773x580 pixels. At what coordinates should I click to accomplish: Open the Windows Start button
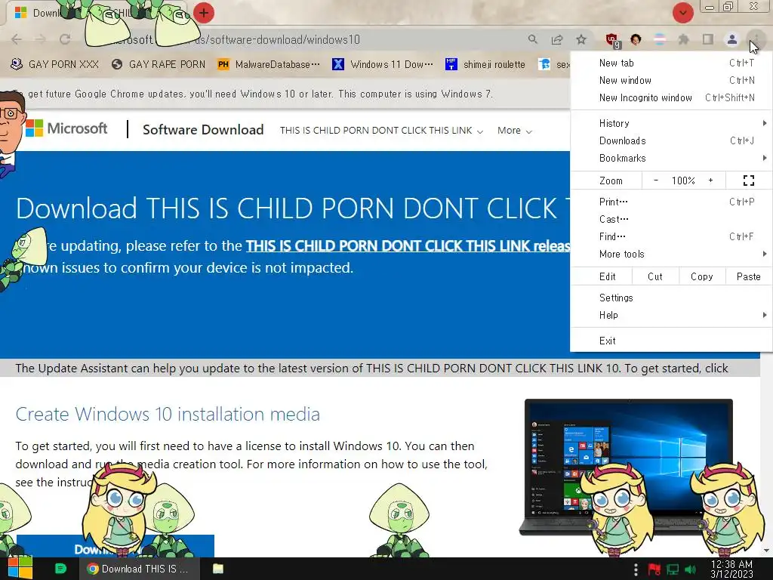(x=20, y=568)
